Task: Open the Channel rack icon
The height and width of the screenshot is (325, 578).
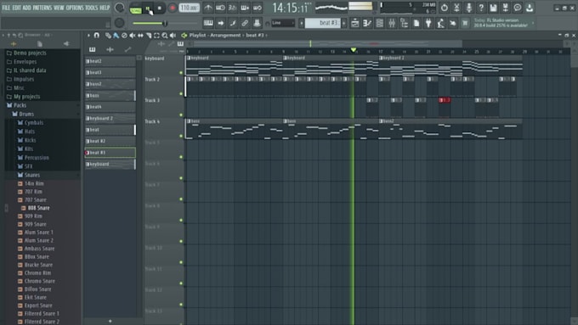Action: click(379, 23)
